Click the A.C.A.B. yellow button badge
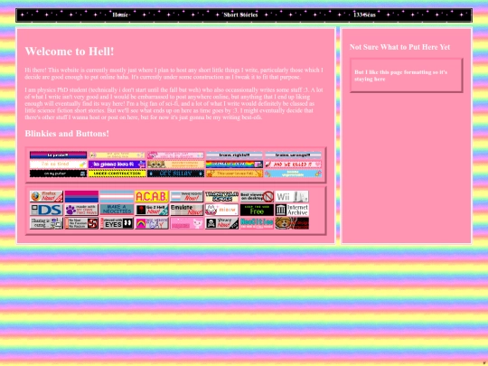The width and height of the screenshot is (488, 366). pyautogui.click(x=152, y=196)
